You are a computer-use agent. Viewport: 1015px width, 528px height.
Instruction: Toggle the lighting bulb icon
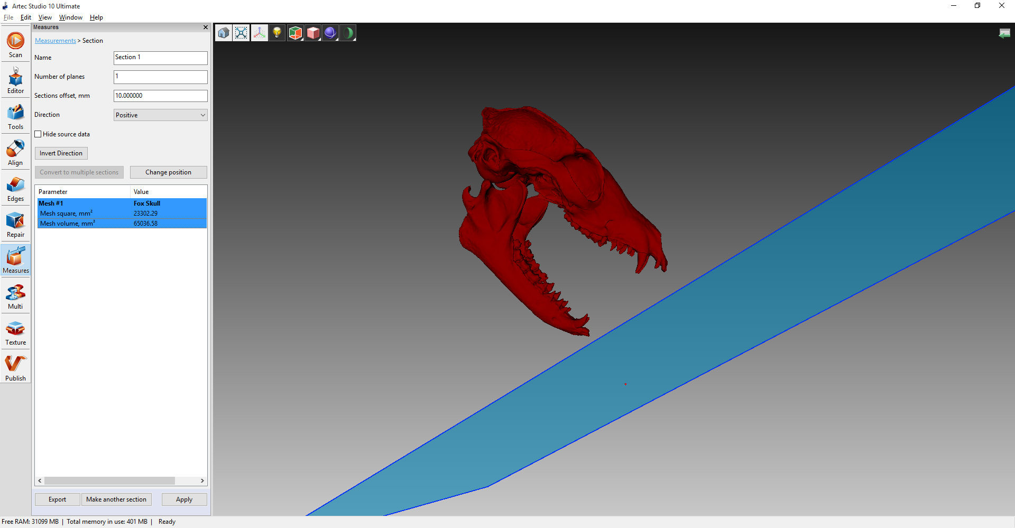point(277,33)
